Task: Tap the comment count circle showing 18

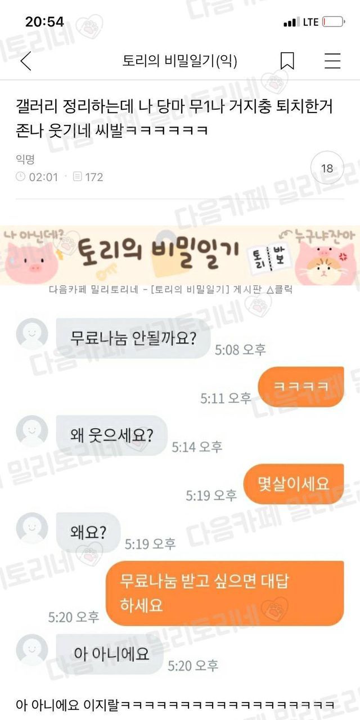Action: click(x=326, y=168)
